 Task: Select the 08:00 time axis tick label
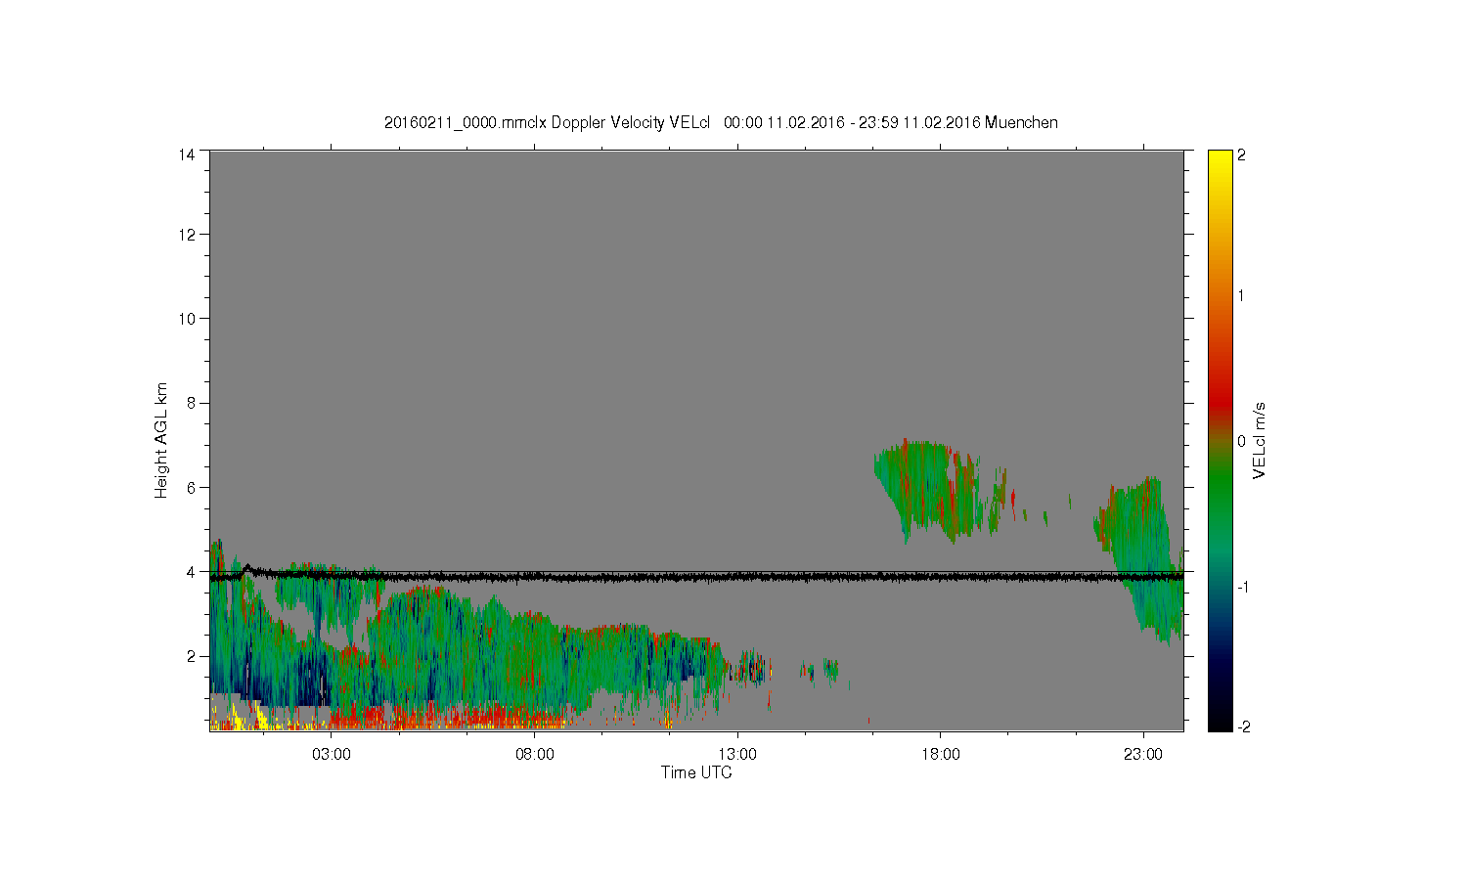[534, 754]
